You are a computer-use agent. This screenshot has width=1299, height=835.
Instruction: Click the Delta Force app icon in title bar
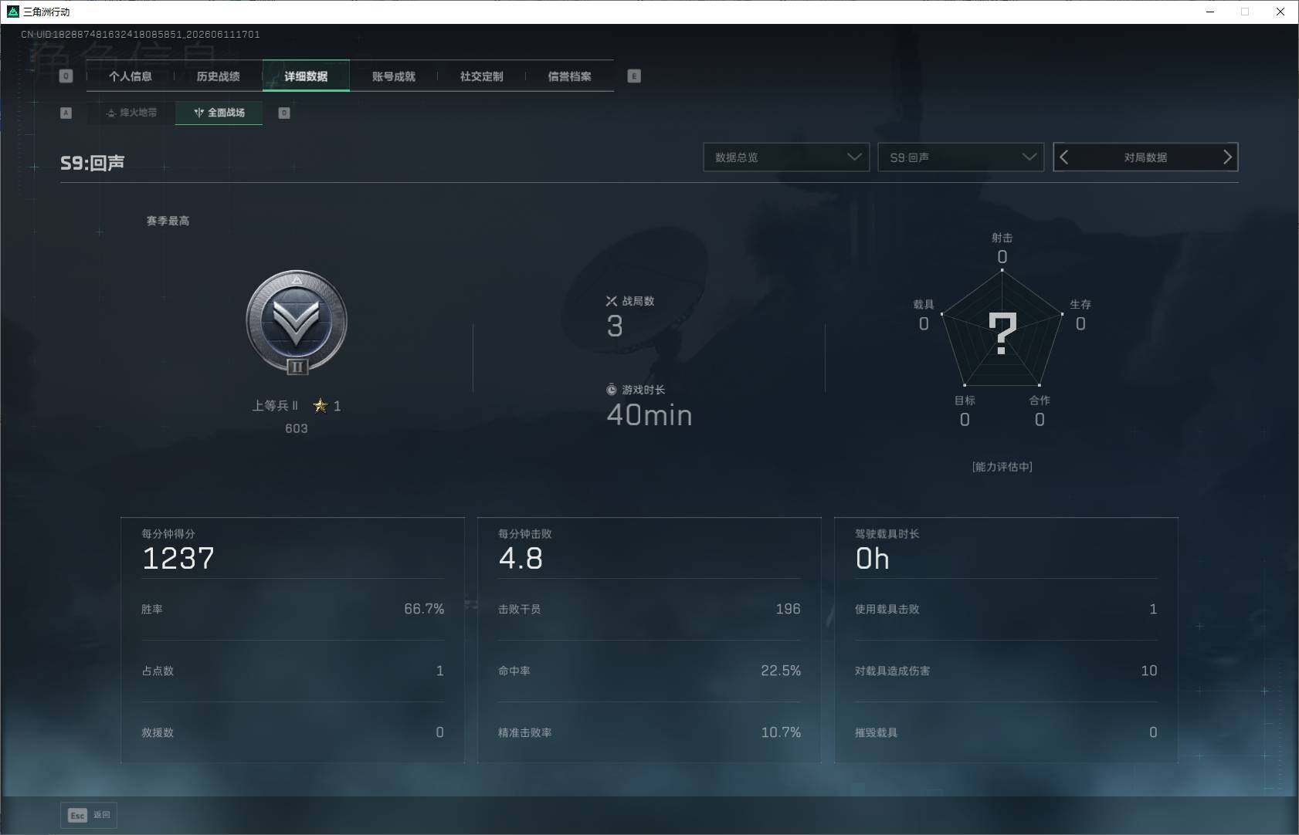click(12, 12)
